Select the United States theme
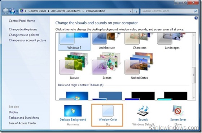 click(x=140, y=66)
